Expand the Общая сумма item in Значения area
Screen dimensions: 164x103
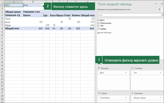pos(160,98)
